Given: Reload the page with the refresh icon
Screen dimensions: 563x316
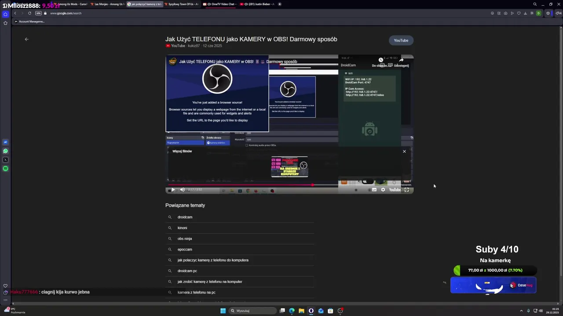Looking at the screenshot, I should [29, 13].
